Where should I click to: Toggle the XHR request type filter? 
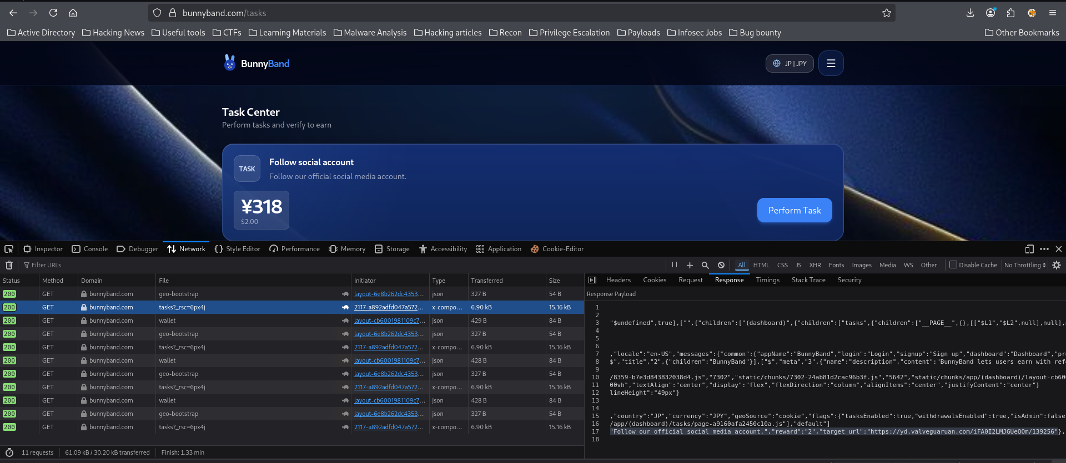tap(815, 265)
